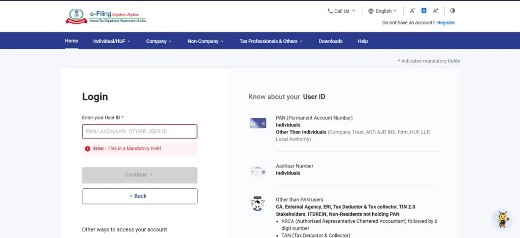Click the 'Login' heading
The width and height of the screenshot is (520, 238).
tap(95, 97)
